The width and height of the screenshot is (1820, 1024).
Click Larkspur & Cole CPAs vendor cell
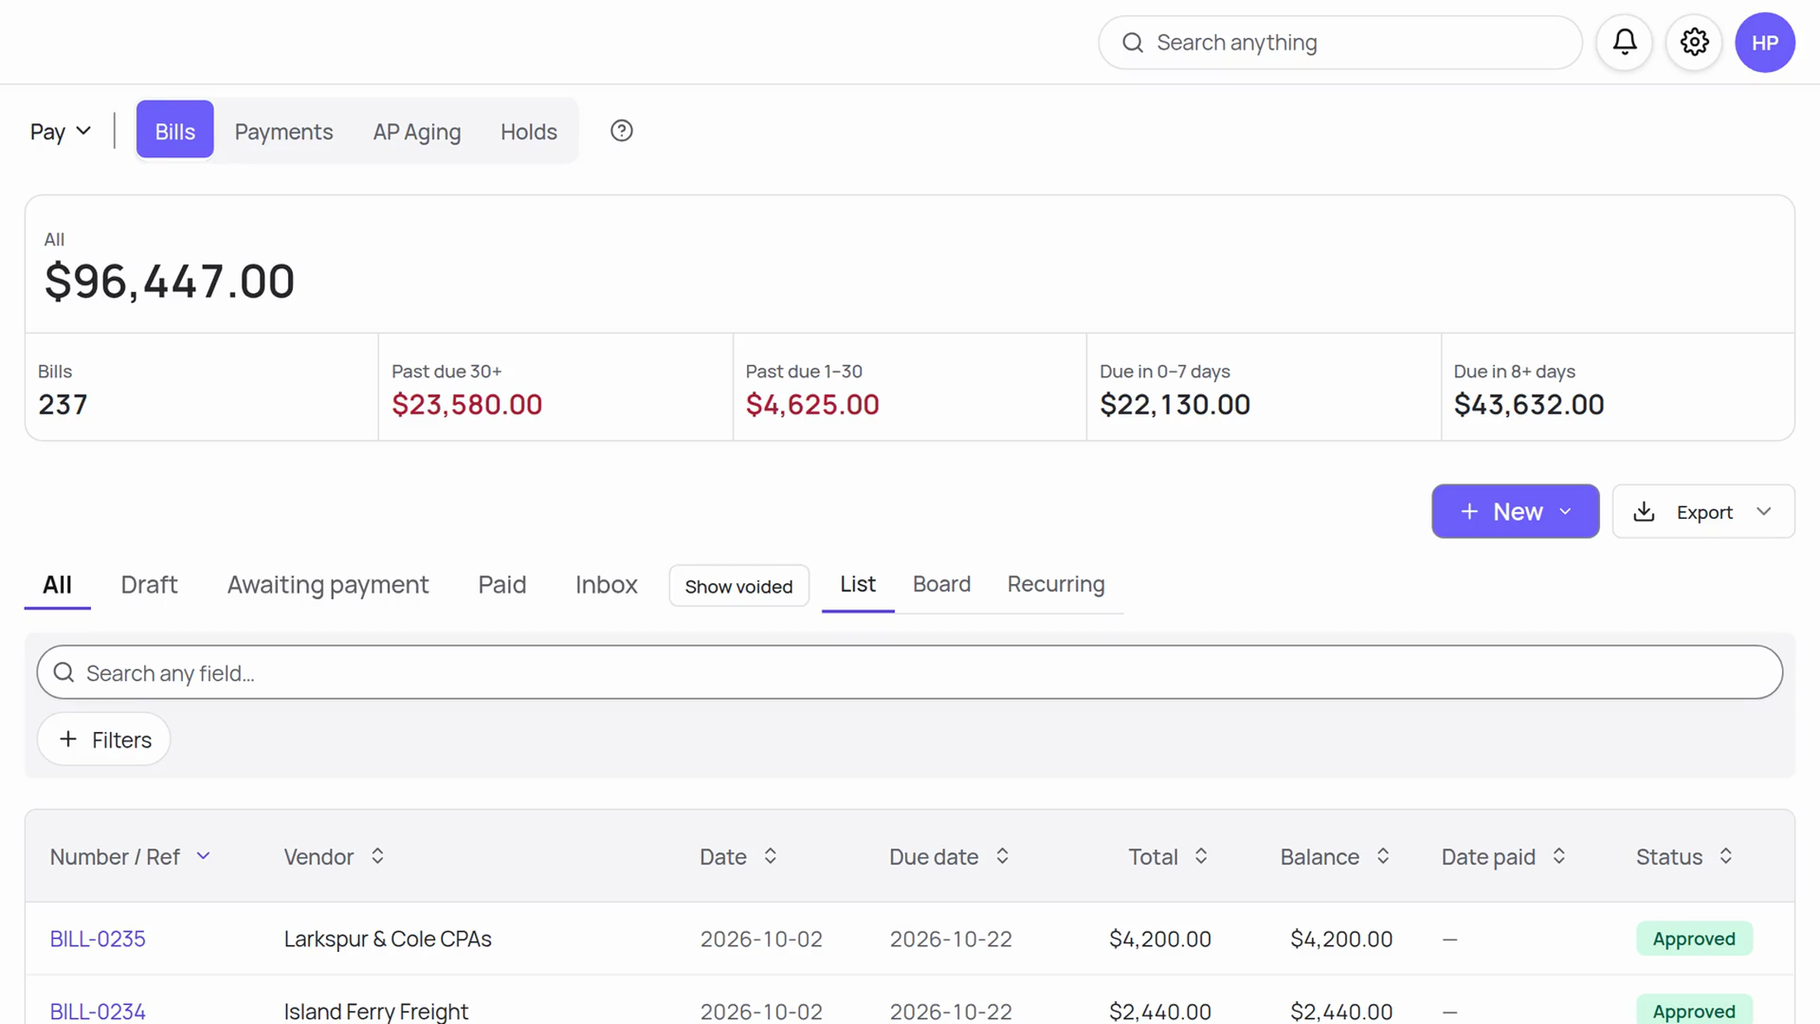coord(388,939)
